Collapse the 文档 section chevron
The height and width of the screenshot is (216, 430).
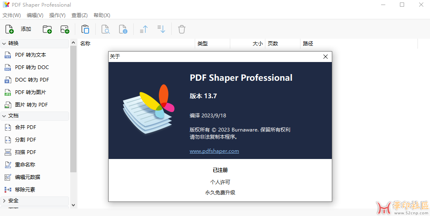pyautogui.click(x=4, y=116)
